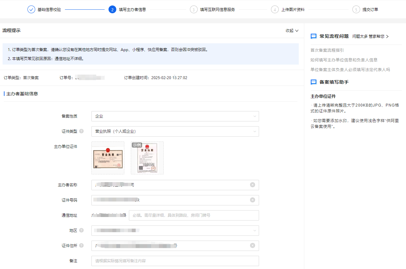This screenshot has width=406, height=269.
Task: Click help icon beside 地区 label
Action: pyautogui.click(x=81, y=230)
